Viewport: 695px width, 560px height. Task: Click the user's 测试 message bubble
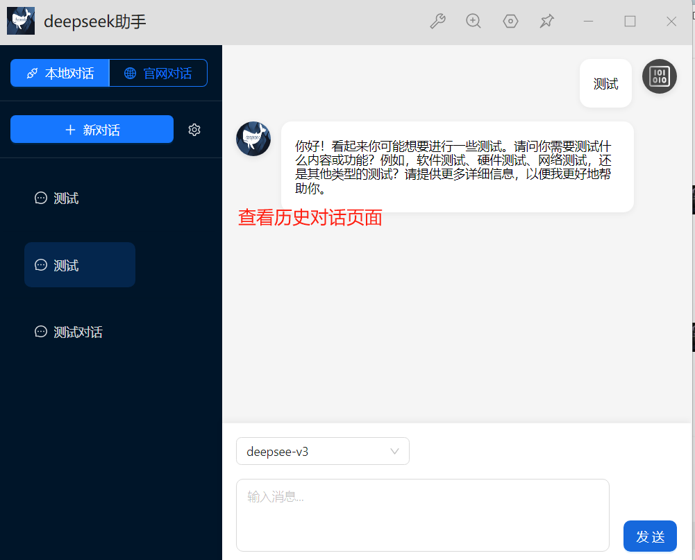tap(605, 83)
